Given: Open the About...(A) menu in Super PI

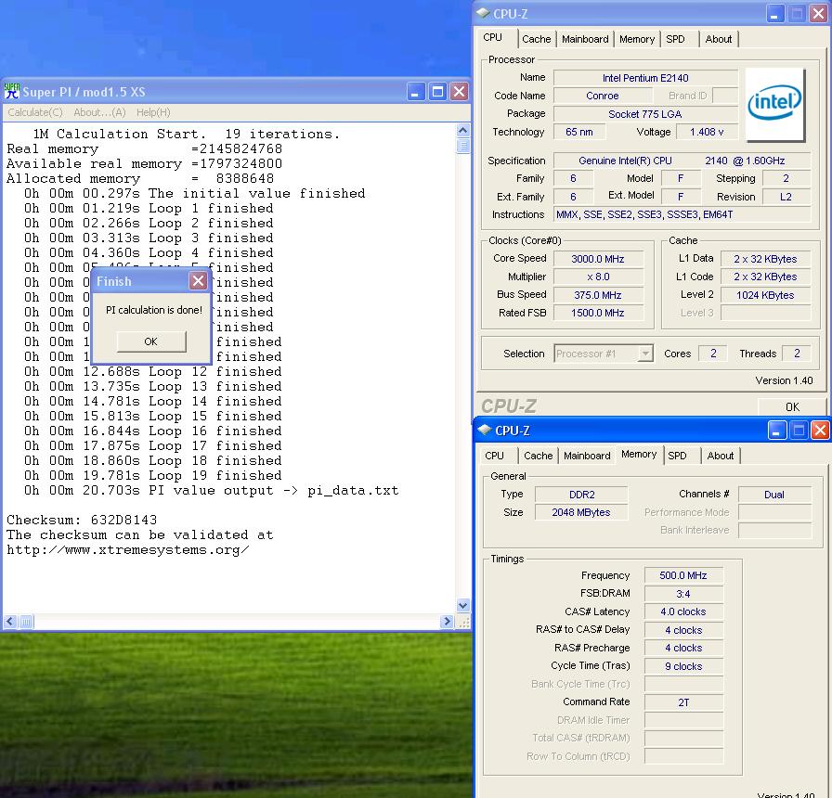Looking at the screenshot, I should tap(99, 112).
